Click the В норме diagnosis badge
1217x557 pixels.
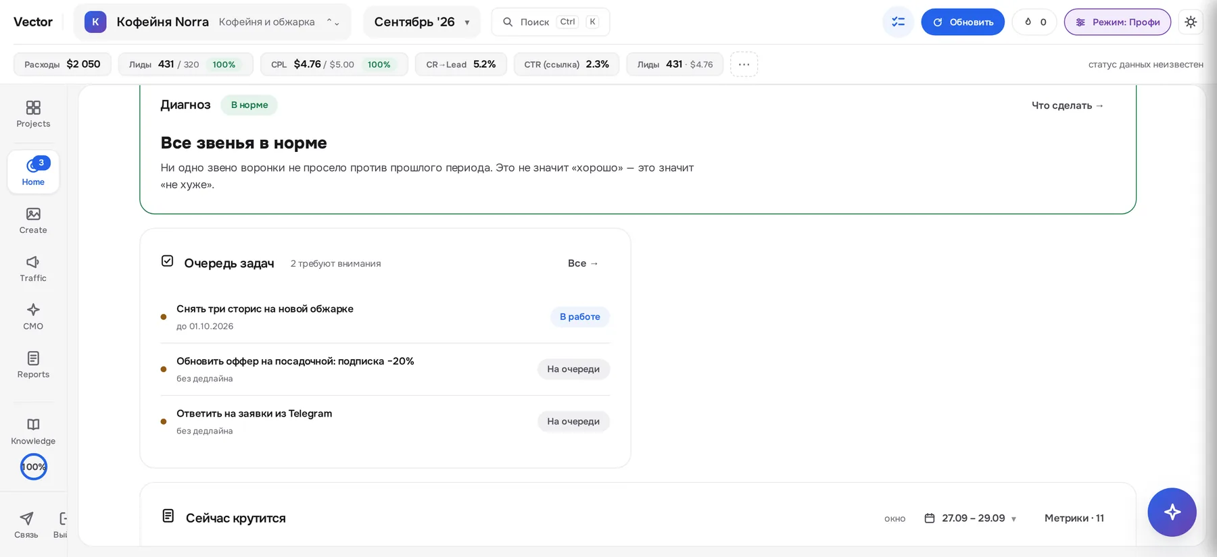(x=249, y=105)
